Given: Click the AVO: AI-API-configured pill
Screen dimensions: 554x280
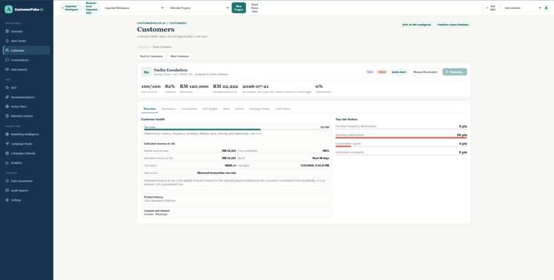Looking at the screenshot, I should tap(417, 25).
